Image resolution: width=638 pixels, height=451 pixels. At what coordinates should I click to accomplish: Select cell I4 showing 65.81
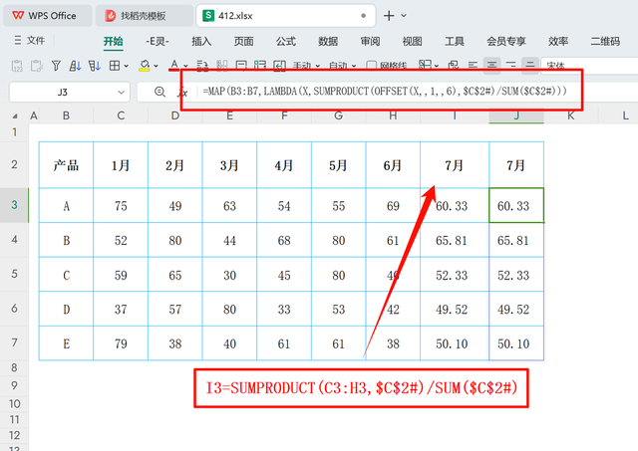tap(455, 240)
